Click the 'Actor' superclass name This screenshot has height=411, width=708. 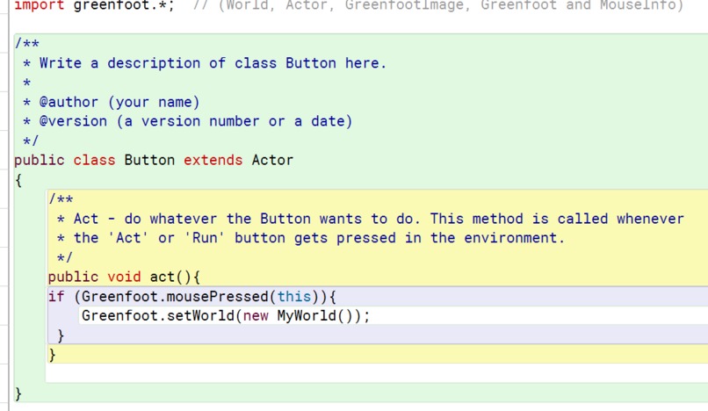click(272, 161)
